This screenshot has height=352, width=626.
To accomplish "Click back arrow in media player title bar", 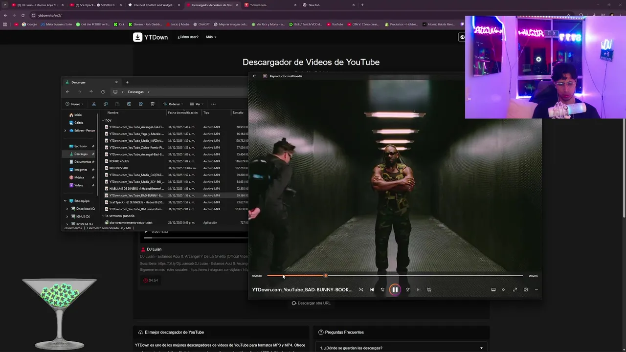I will pos(254,76).
